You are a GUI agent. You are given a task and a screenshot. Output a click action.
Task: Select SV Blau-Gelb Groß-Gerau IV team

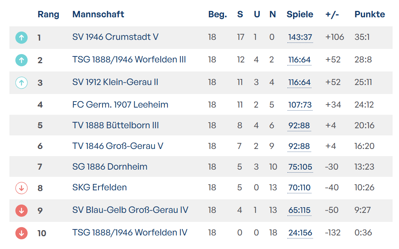click(x=130, y=210)
